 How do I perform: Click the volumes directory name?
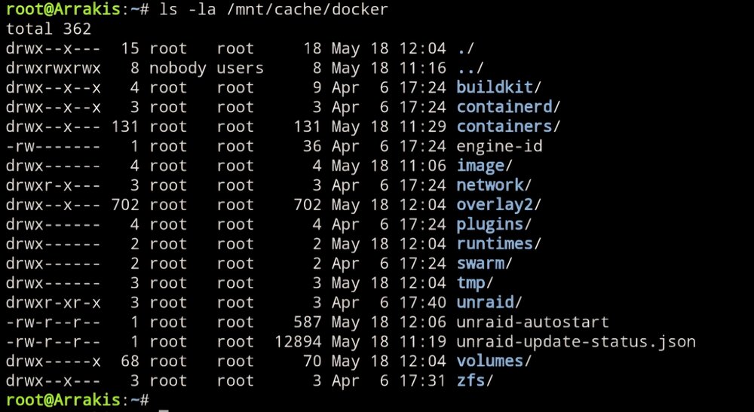(x=490, y=361)
